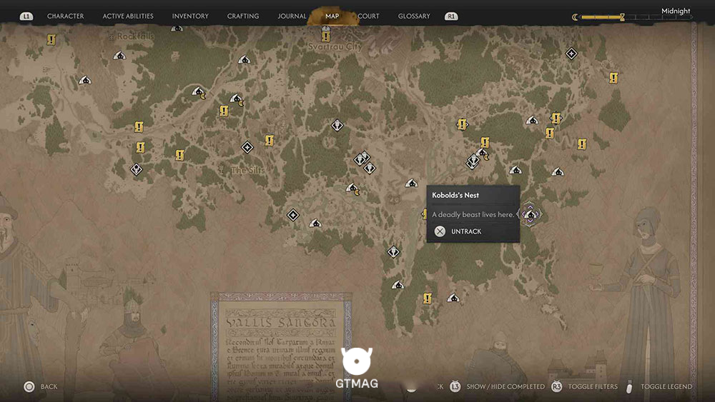Screen dimensions: 715x402
Task: Open the Journal tab
Action: (292, 16)
